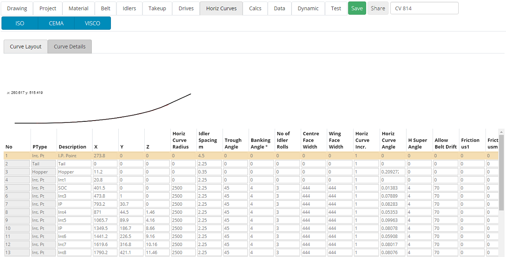Edit X value 11.2 in Hopper row
The height and width of the screenshot is (257, 506).
106,172
